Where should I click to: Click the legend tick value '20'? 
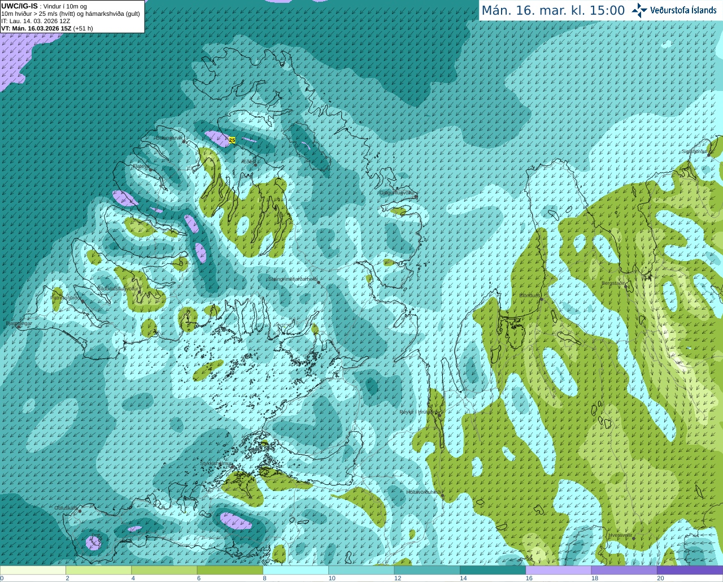point(660,578)
